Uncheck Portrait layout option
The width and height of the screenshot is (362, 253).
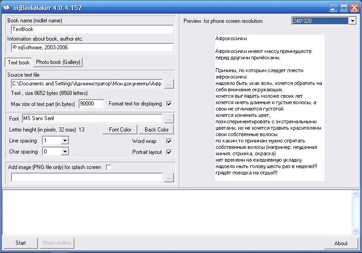pos(169,152)
